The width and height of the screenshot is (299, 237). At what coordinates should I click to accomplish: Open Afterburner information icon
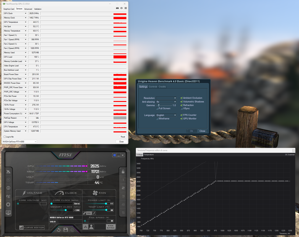click(x=8, y=188)
